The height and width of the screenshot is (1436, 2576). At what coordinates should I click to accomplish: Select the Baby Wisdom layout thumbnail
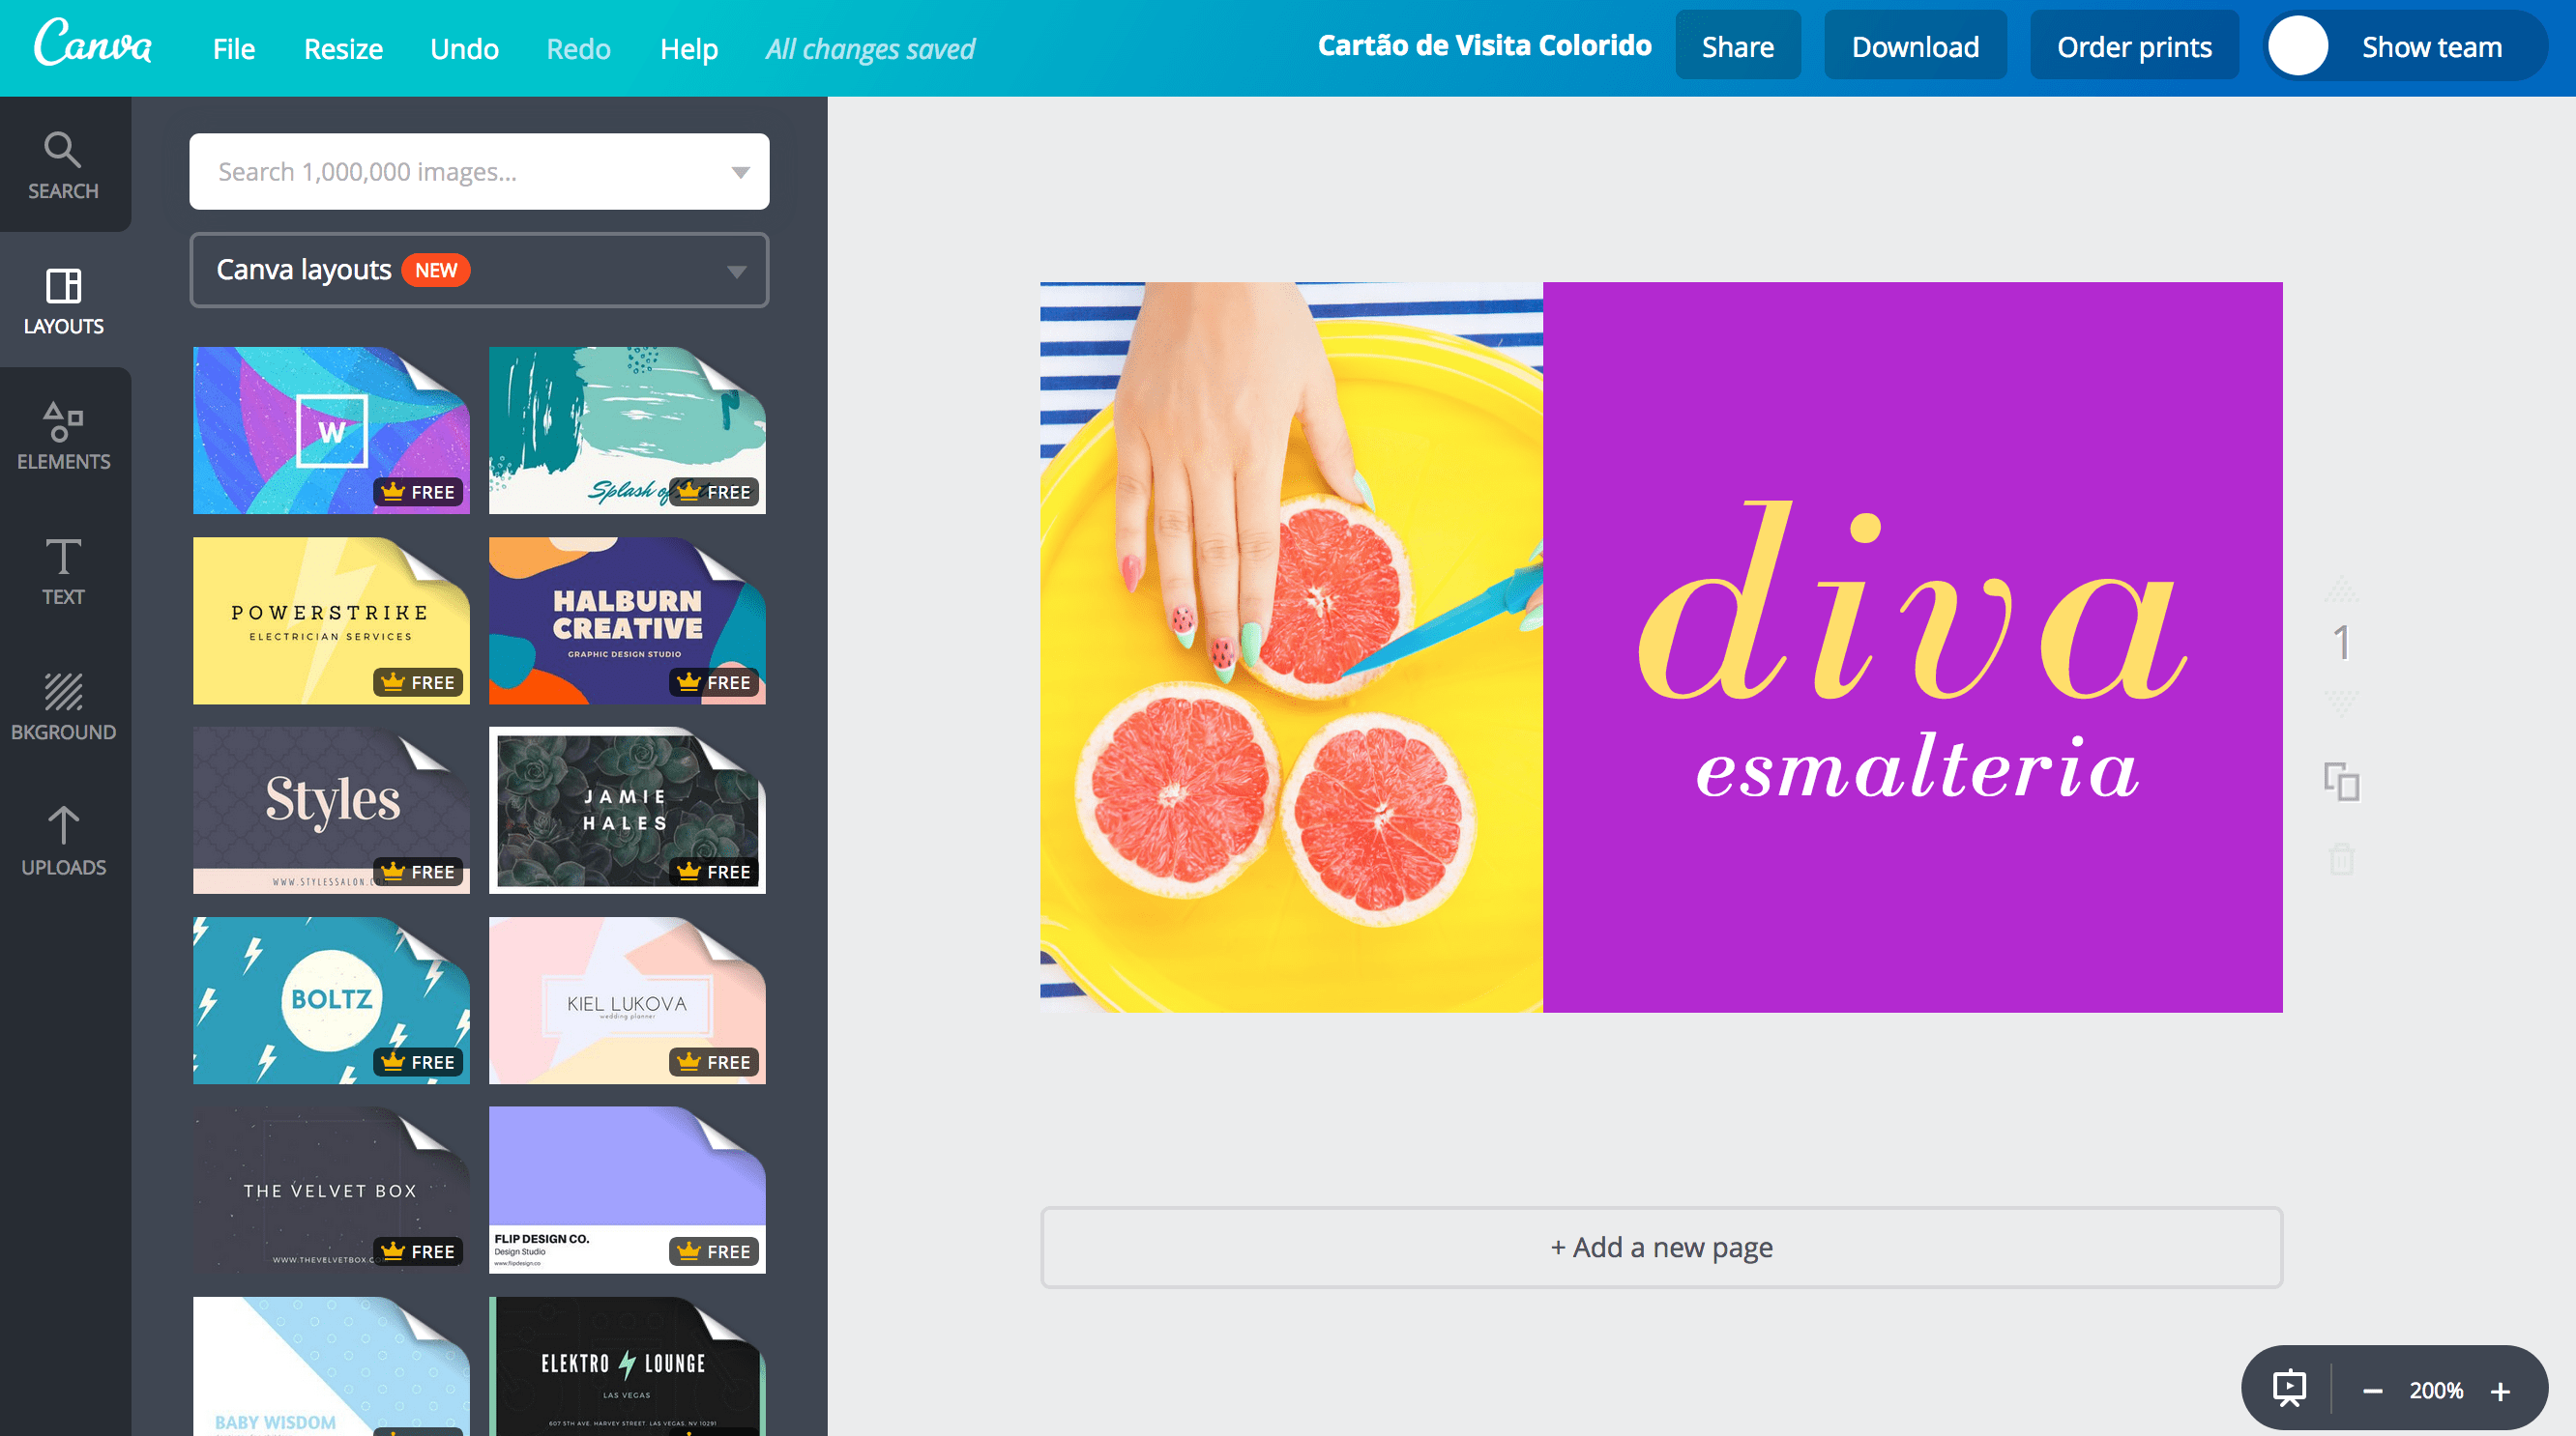331,1367
